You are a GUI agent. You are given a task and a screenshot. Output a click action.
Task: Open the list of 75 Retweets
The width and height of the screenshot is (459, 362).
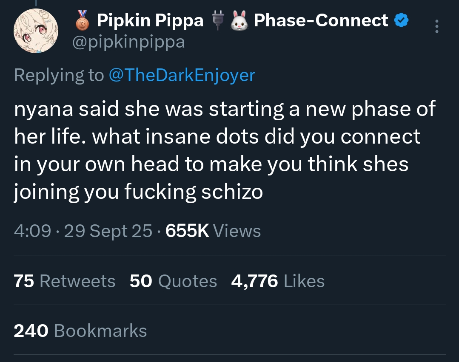64,281
